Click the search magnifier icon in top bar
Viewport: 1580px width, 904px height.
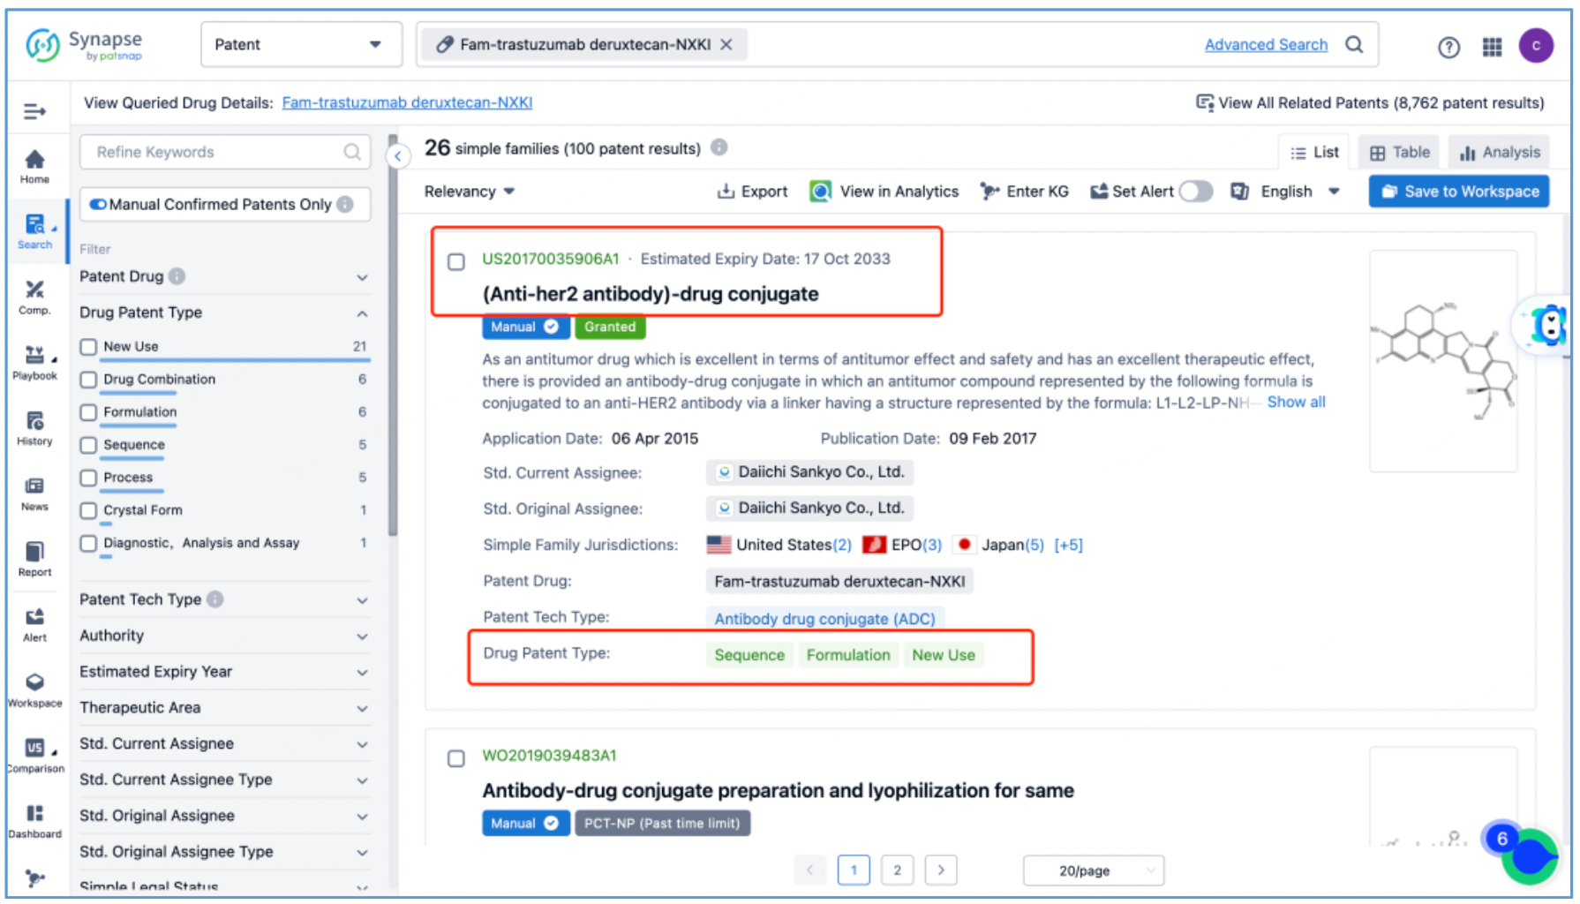pyautogui.click(x=1354, y=45)
